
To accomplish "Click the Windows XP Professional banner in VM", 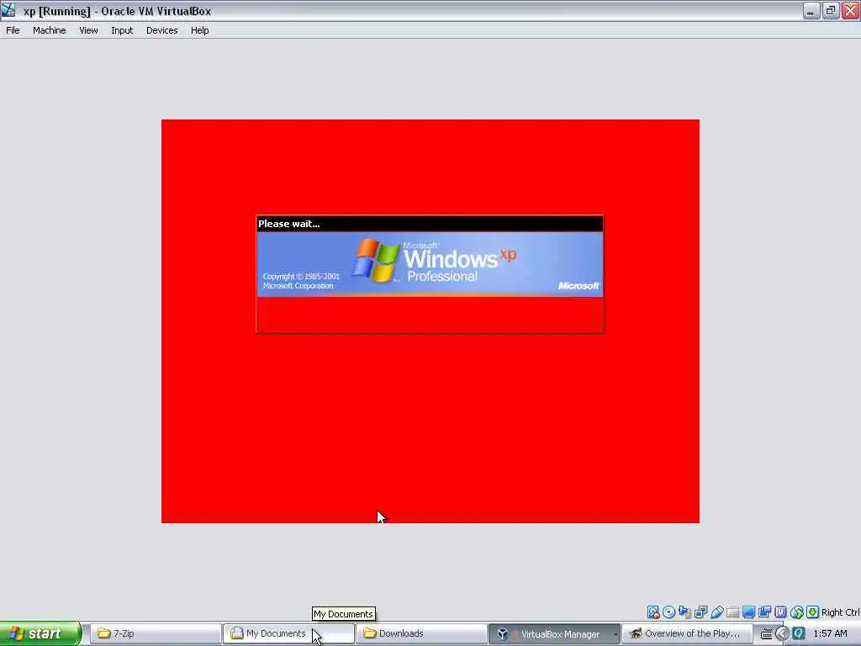I will click(x=430, y=264).
